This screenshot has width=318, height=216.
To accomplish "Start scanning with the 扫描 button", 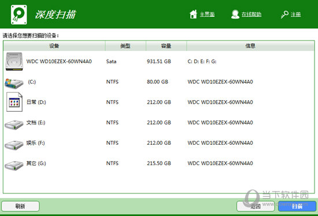I will [x=297, y=206].
